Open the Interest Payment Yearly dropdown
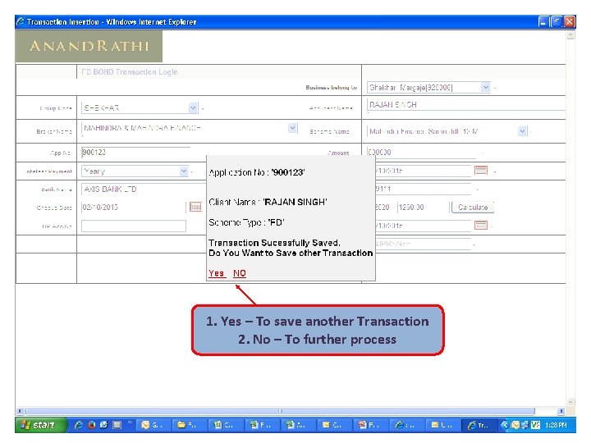Viewport: 591px width, 443px height. (x=184, y=171)
